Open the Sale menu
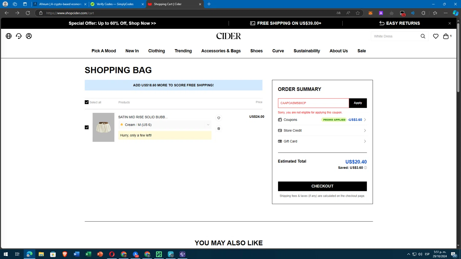The height and width of the screenshot is (259, 461). click(362, 51)
